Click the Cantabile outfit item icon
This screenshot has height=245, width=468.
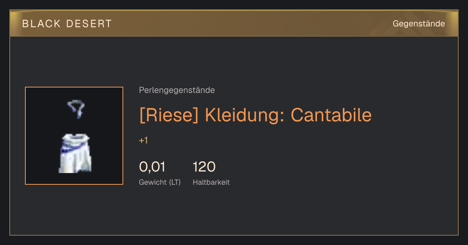(x=74, y=136)
